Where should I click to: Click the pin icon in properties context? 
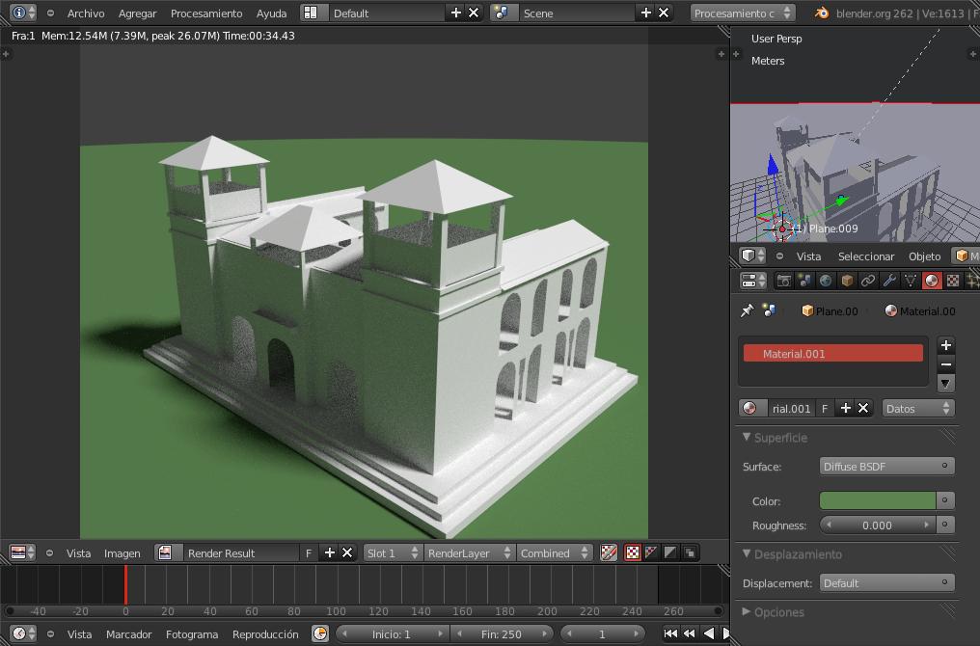pos(747,311)
